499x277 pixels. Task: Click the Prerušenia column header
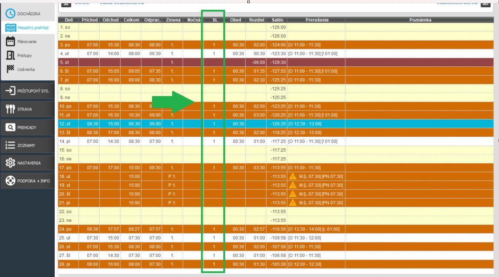(316, 20)
